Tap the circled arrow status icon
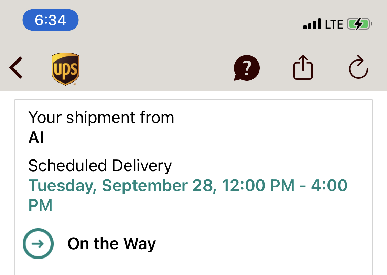Screen dimensions: 387x275 tap(38, 244)
